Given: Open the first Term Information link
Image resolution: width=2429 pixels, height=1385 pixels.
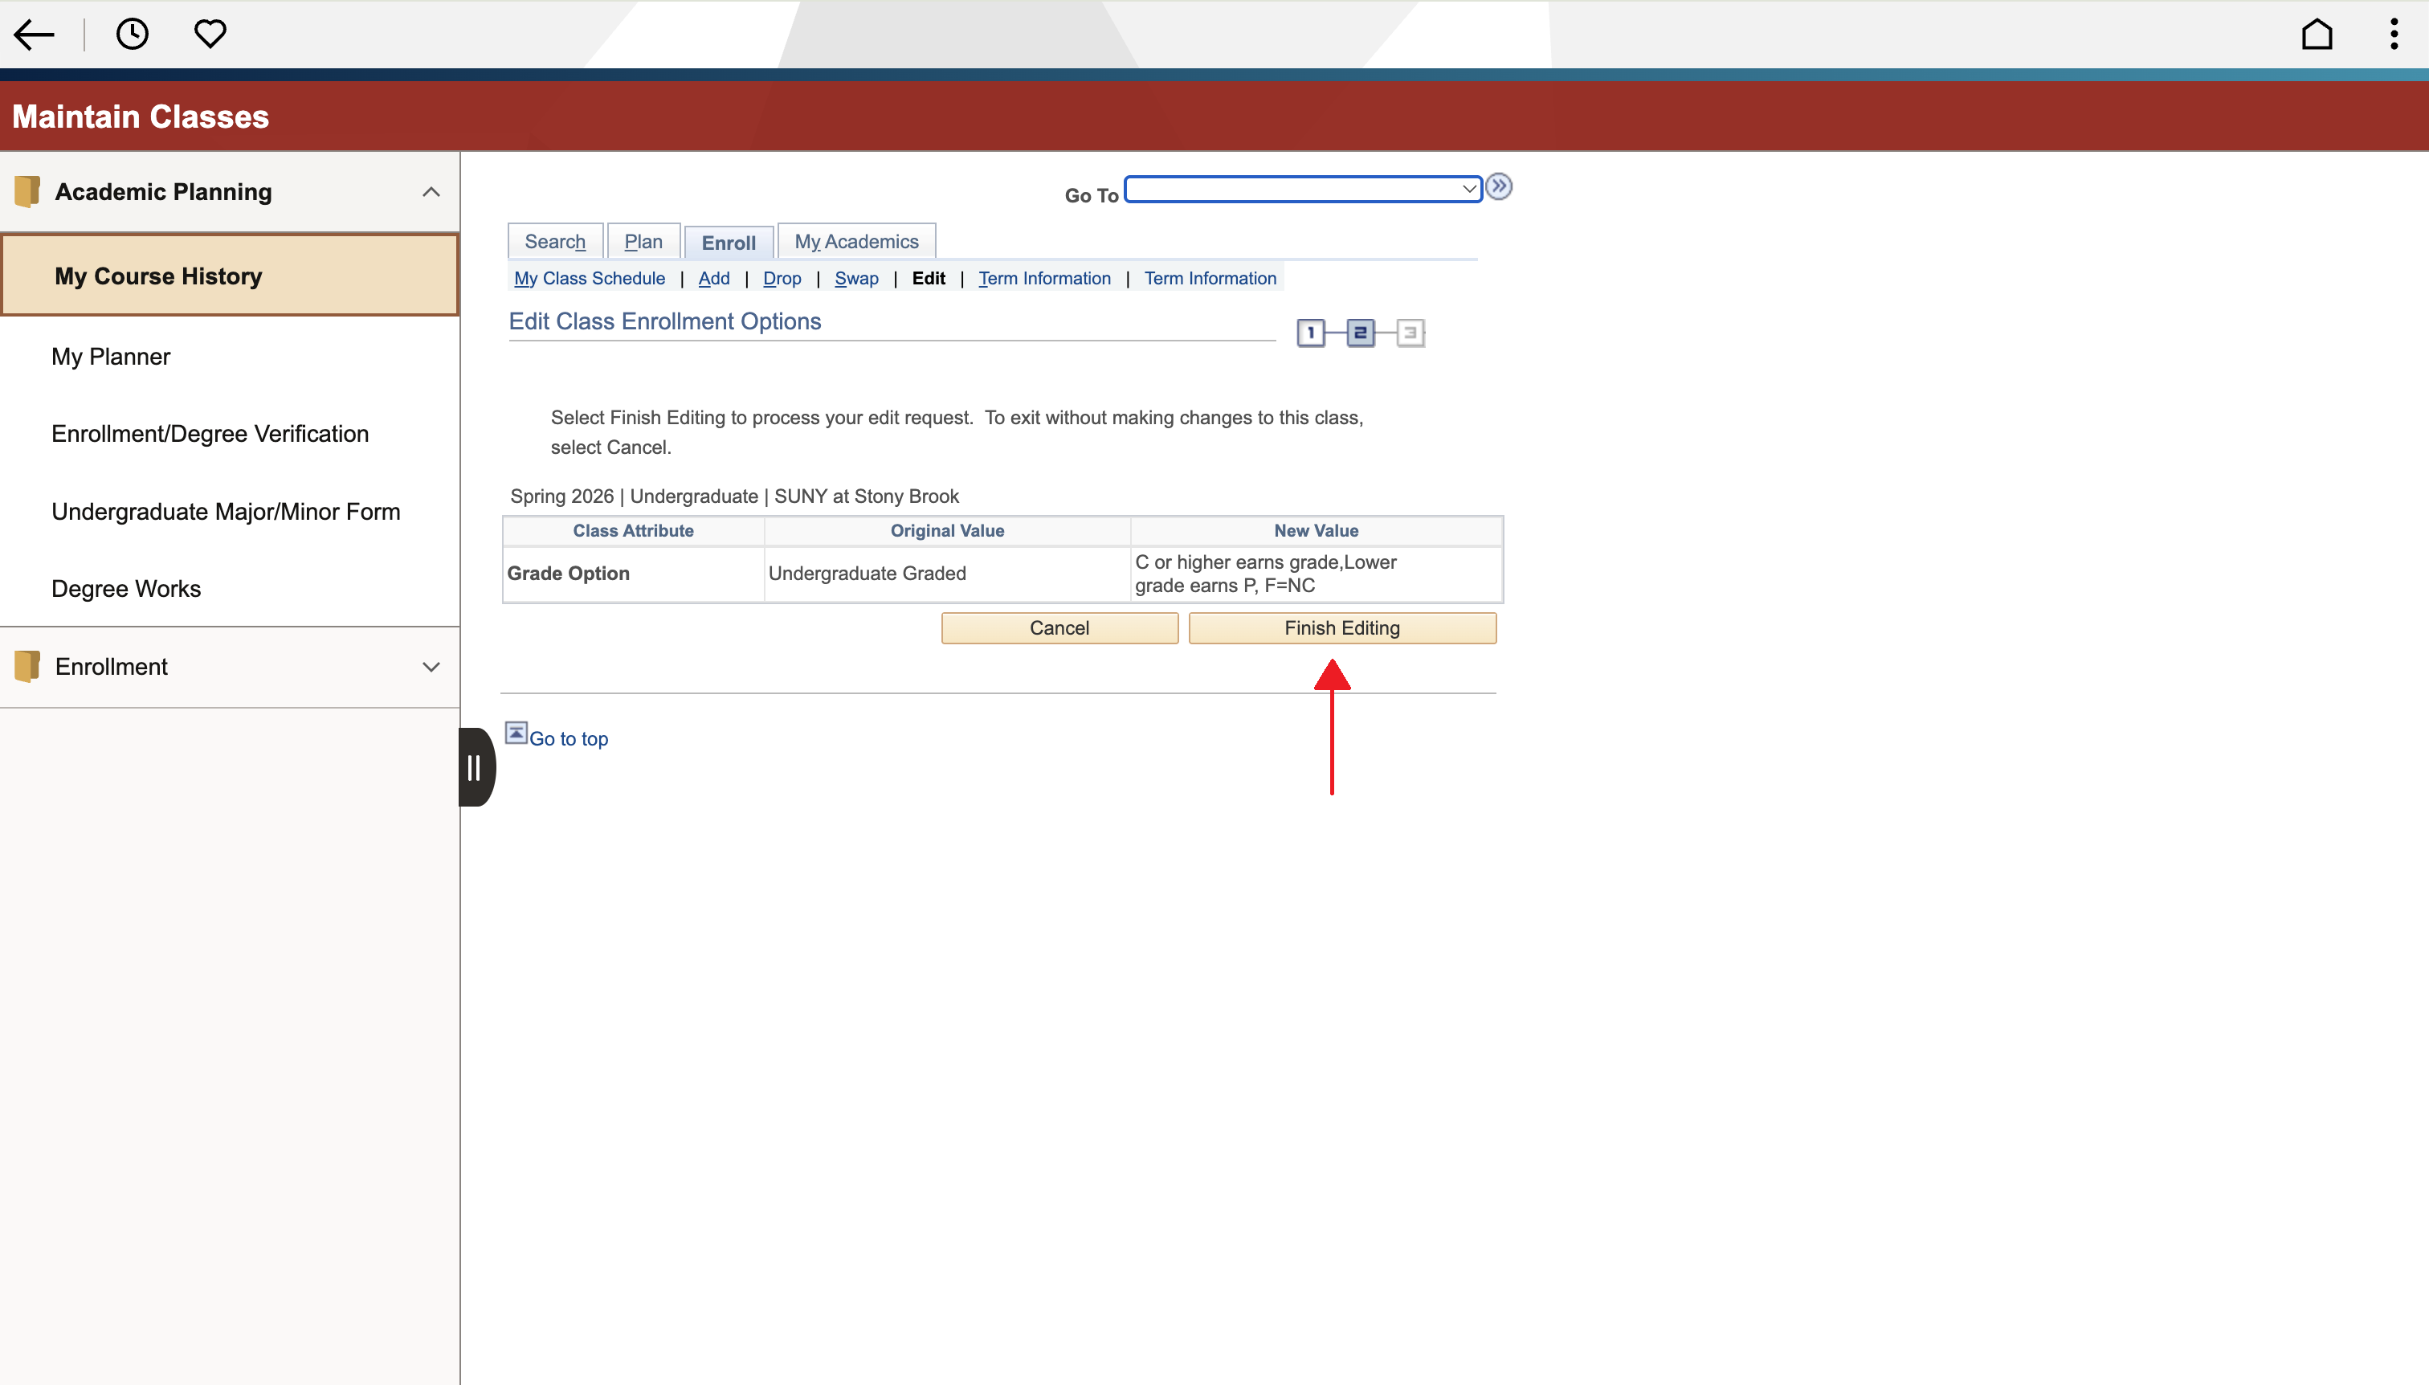Looking at the screenshot, I should [1044, 279].
